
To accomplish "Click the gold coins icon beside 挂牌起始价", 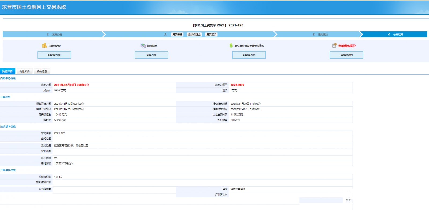I will click(44, 46).
